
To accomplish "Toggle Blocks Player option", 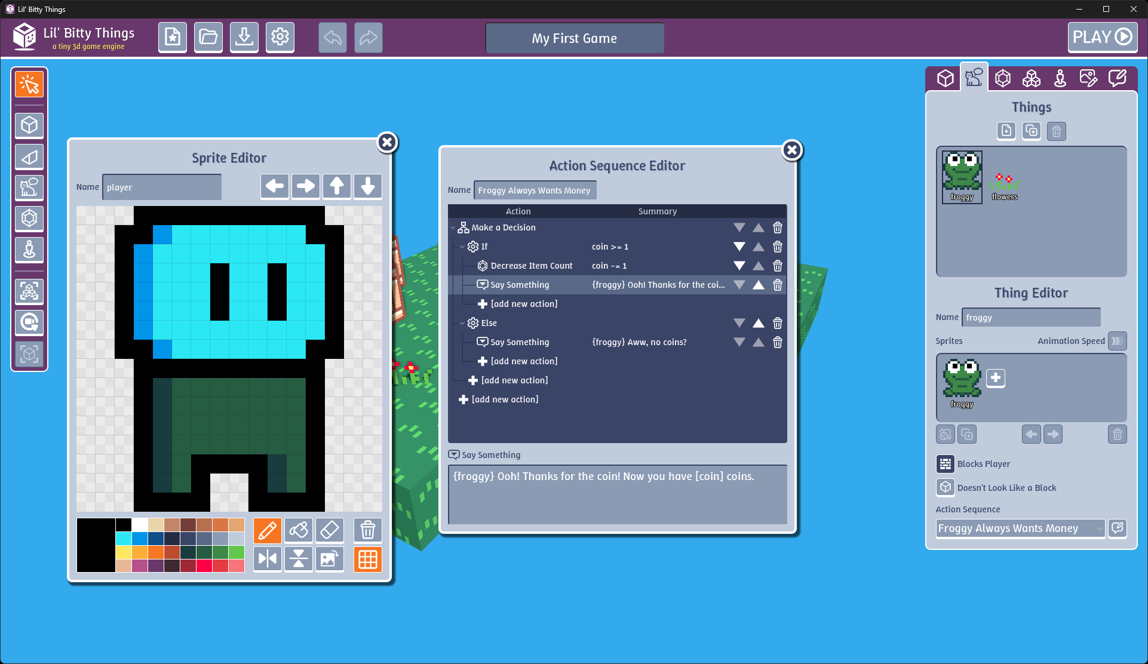I will [x=945, y=464].
